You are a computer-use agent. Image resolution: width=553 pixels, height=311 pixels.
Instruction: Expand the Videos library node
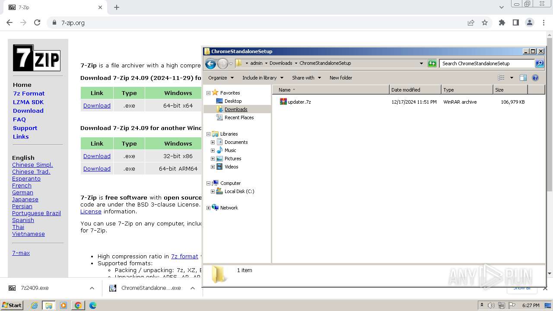213,167
